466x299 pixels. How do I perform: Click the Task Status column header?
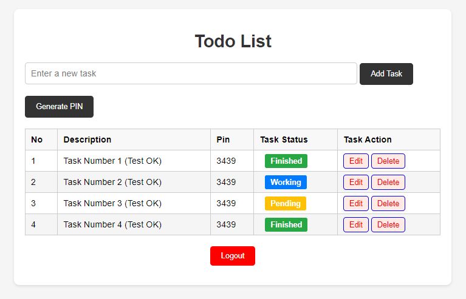click(x=284, y=139)
